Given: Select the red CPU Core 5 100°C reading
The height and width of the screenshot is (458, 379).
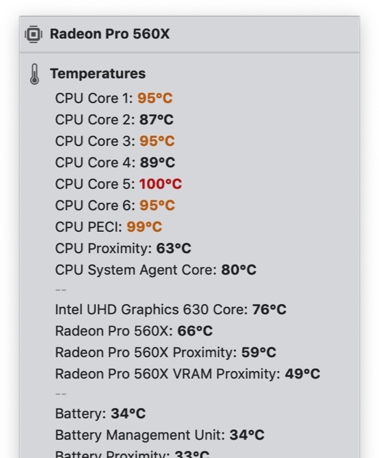Looking at the screenshot, I should 160,184.
